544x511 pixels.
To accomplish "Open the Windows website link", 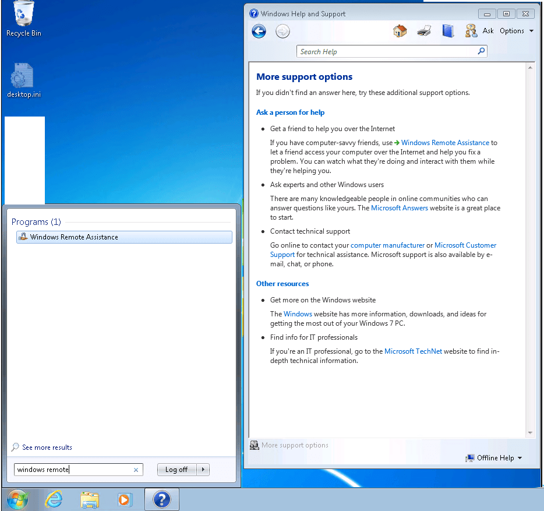I will click(298, 314).
